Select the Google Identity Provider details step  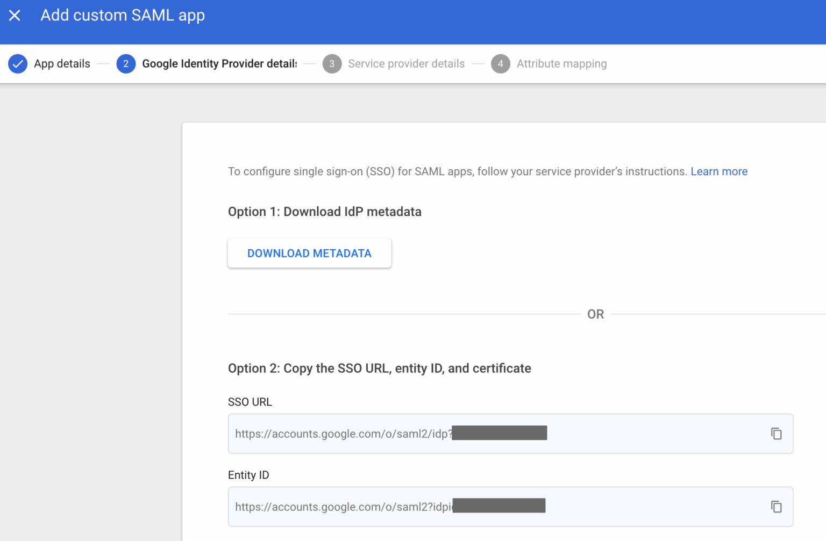[219, 63]
